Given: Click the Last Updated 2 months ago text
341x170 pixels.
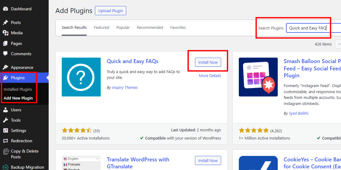Looking at the screenshot, I should (x=196, y=130).
